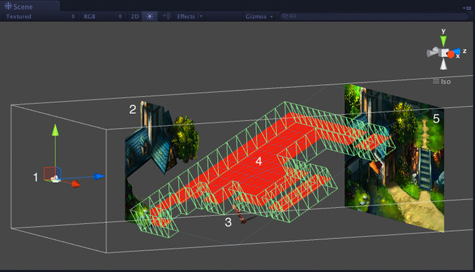This screenshot has height=272, width=475.
Task: Grab the green Y move arrow handle
Action: [x=55, y=130]
